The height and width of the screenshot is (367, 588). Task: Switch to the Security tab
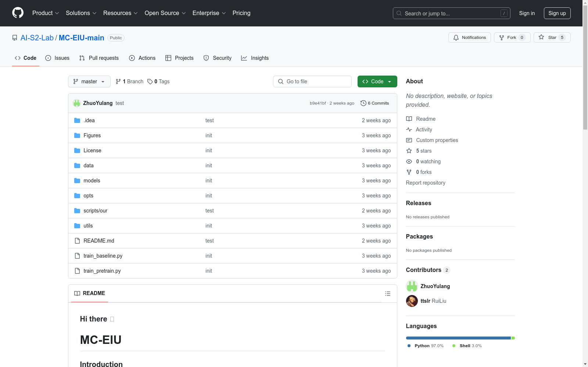point(218,58)
